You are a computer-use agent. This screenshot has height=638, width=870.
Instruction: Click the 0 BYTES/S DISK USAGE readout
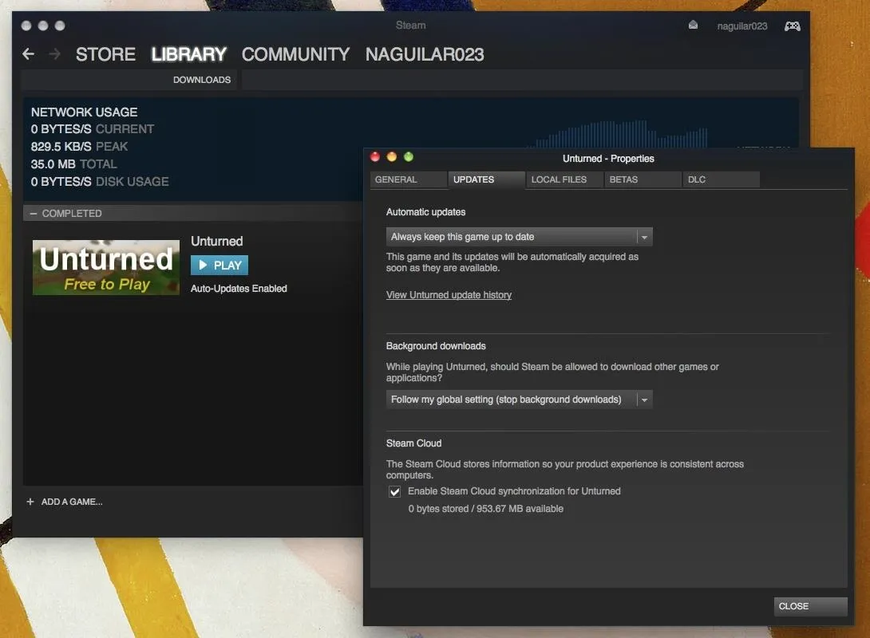click(x=100, y=181)
